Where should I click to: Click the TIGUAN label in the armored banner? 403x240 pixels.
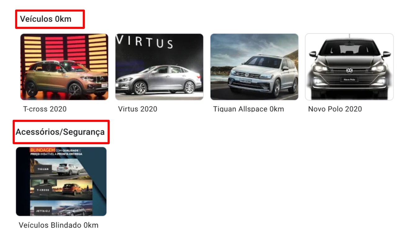43,169
